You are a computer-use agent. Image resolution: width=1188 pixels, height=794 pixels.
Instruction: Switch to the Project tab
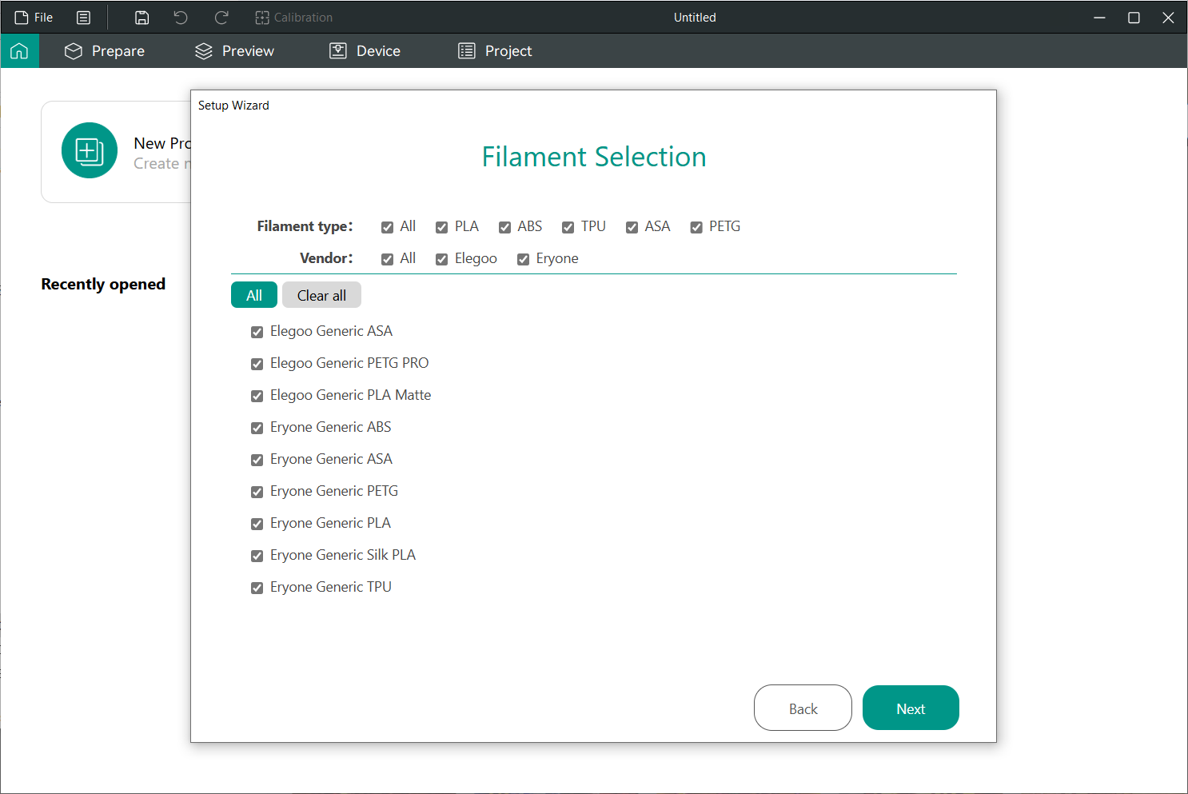[495, 51]
